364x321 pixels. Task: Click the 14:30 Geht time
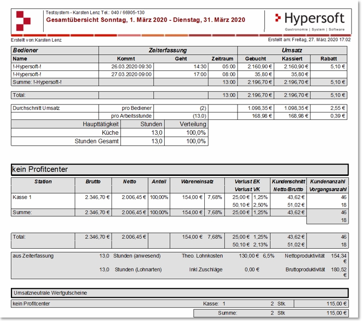[200, 66]
